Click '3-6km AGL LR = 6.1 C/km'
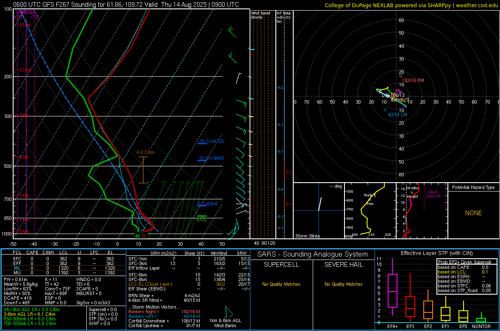This screenshot has width=500, height=331. click(30, 314)
